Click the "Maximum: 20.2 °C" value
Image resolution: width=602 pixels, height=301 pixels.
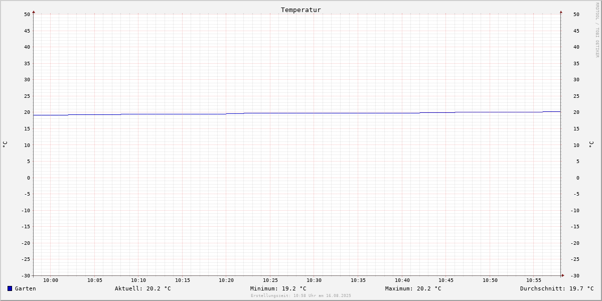tap(413, 288)
